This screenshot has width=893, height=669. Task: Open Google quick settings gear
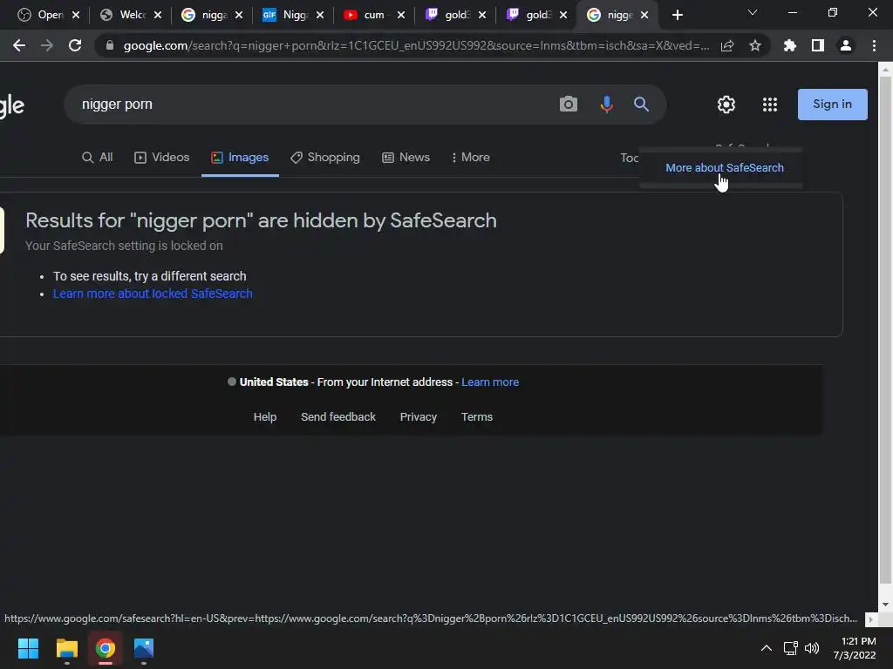point(726,105)
